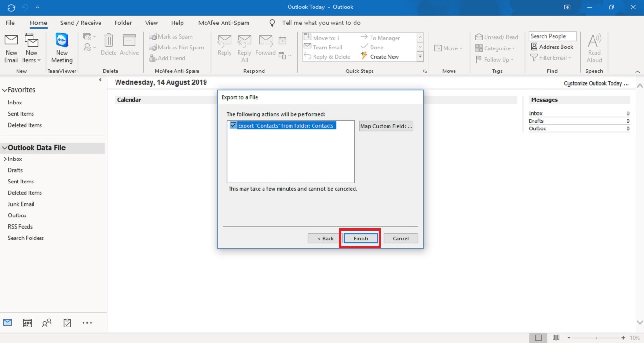The height and width of the screenshot is (343, 644).
Task: Switch to Calendar view in navigation bar
Action: click(x=27, y=323)
